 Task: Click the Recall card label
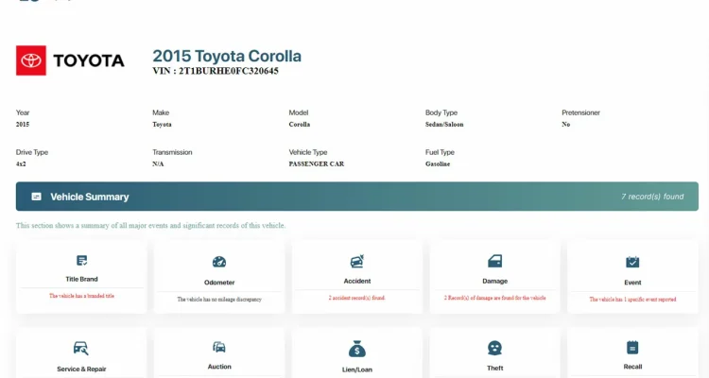[632, 367]
